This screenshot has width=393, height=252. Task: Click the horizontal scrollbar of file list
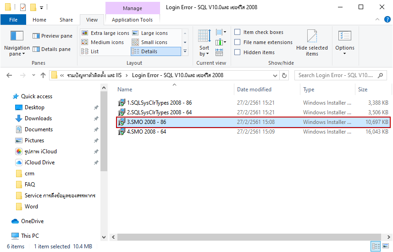pos(249,237)
